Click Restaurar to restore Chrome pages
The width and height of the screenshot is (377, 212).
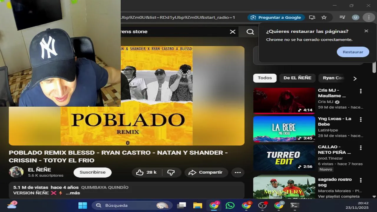point(353,52)
